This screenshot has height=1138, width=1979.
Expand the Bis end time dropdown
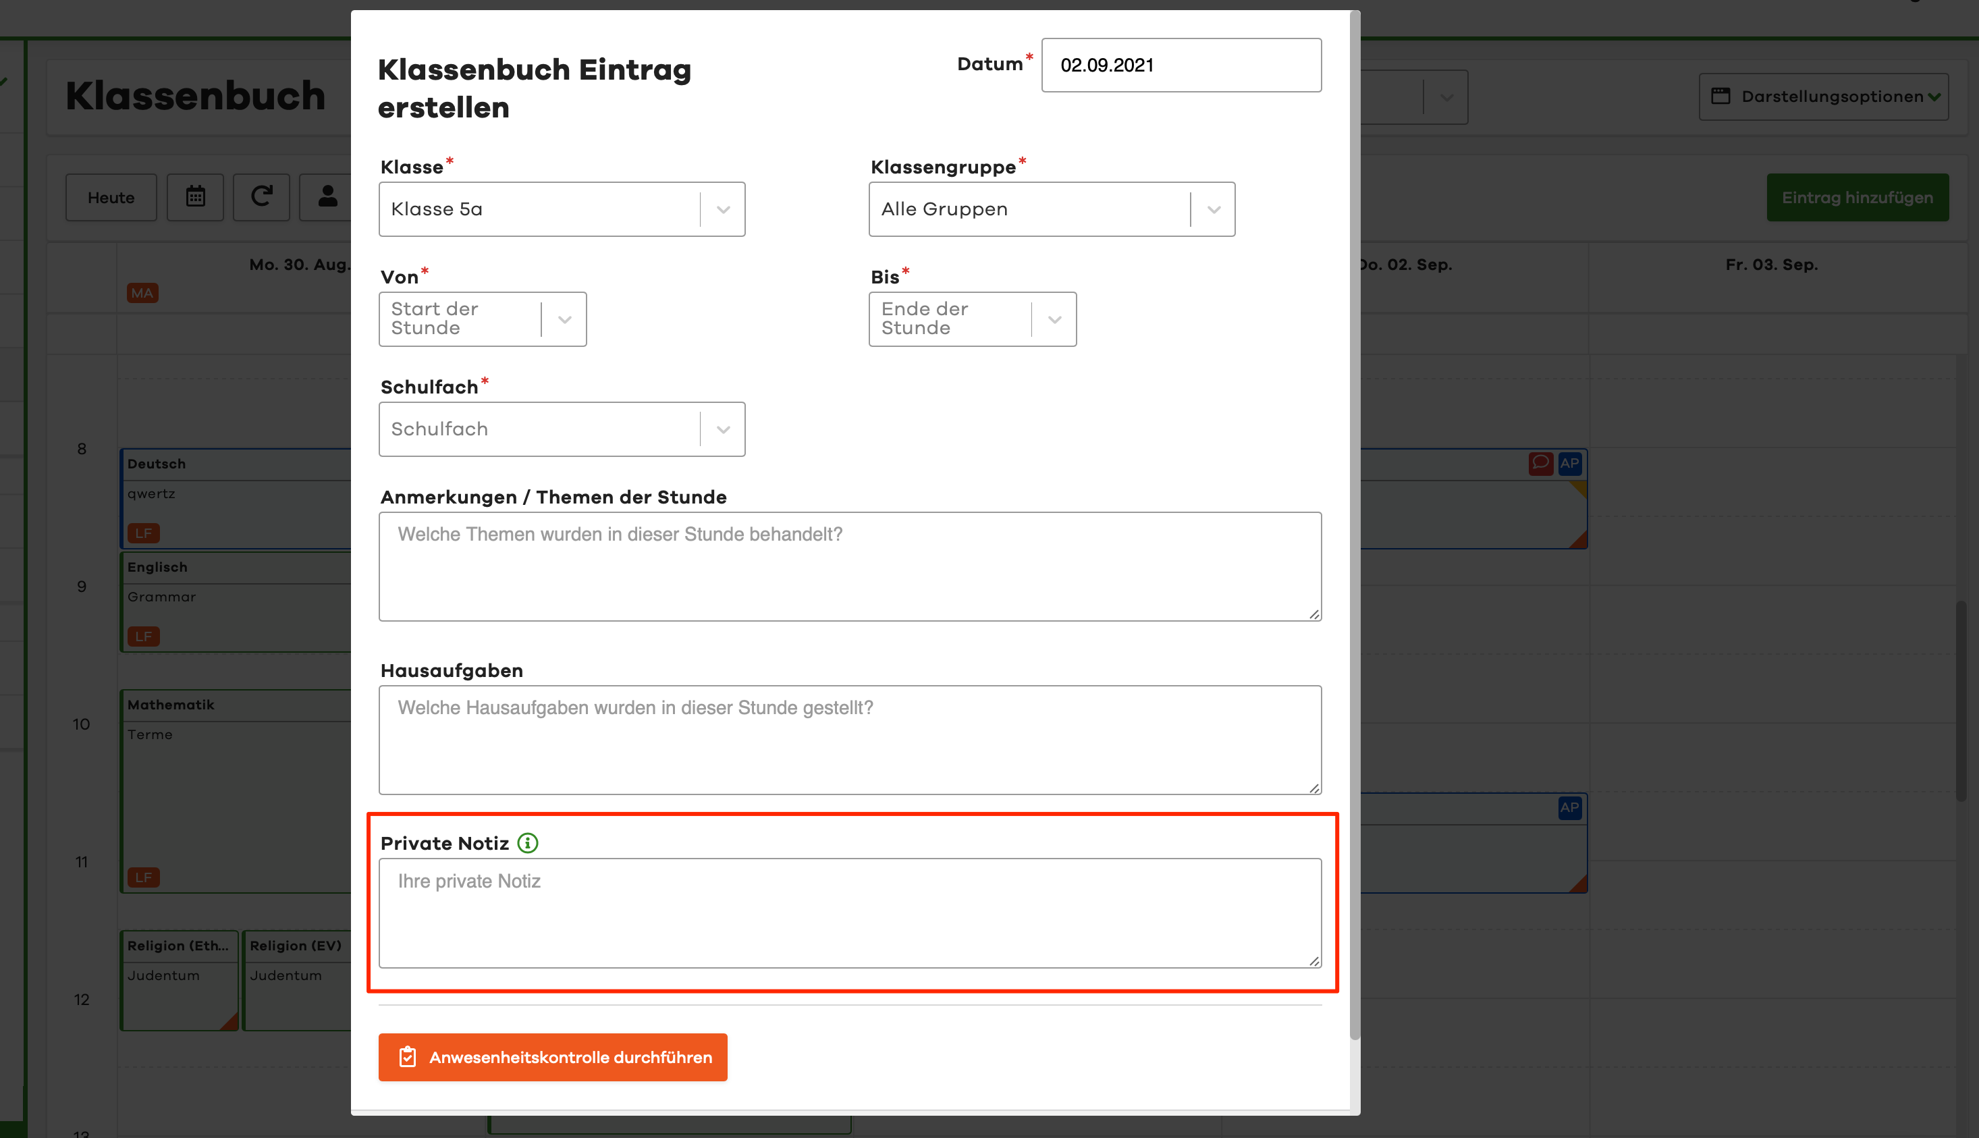[x=971, y=319]
